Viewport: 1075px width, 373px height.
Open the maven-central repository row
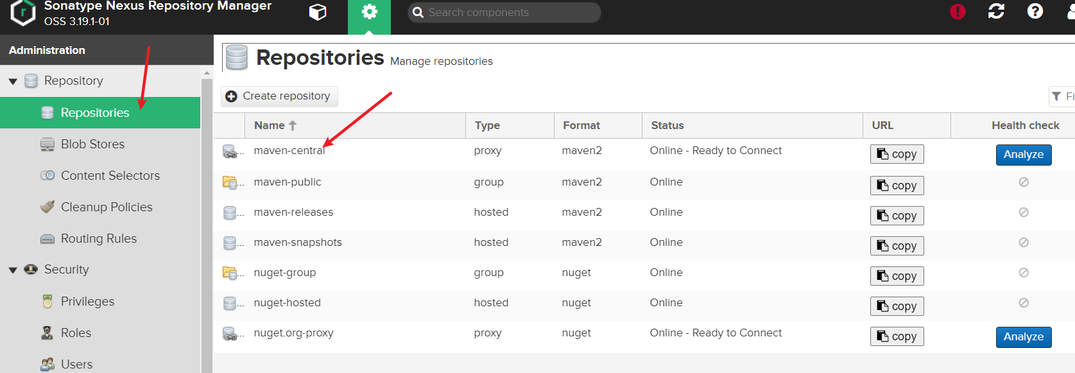tap(644, 154)
